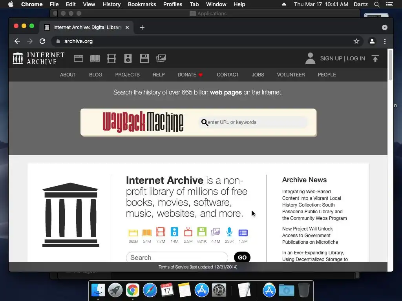Reload the page
The width and height of the screenshot is (402, 301).
(42, 41)
